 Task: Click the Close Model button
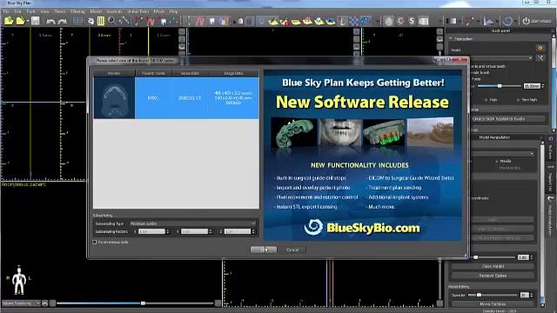pos(493,266)
